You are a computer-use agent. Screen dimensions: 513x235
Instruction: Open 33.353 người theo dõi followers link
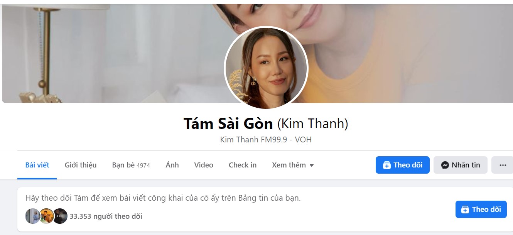pyautogui.click(x=106, y=216)
